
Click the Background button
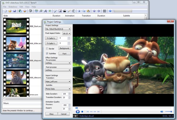pyautogui.click(x=64, y=48)
